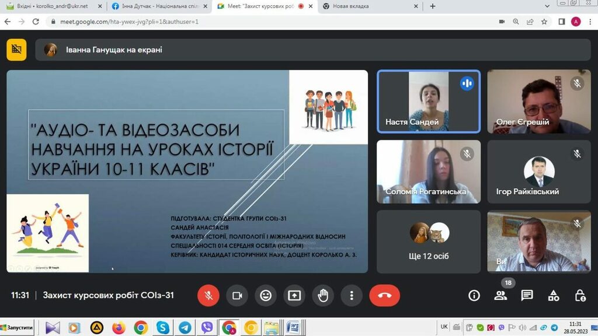598x336 pixels.
Task: Select Настя Сандей's video tile
Action: pos(429,101)
